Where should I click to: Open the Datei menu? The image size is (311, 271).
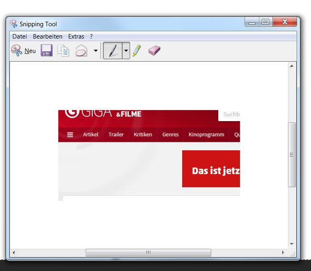coord(20,36)
